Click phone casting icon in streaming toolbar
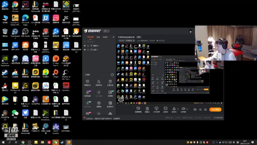This screenshot has width=257, height=145. (156, 110)
